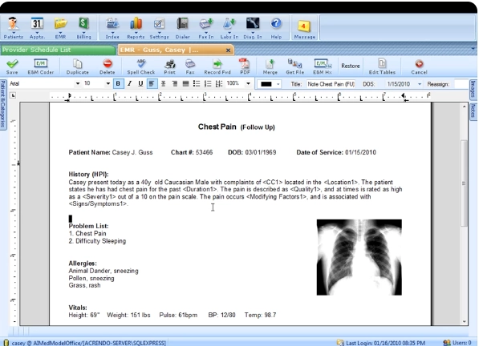Click the Merge icon
479x346 pixels.
[270, 66]
